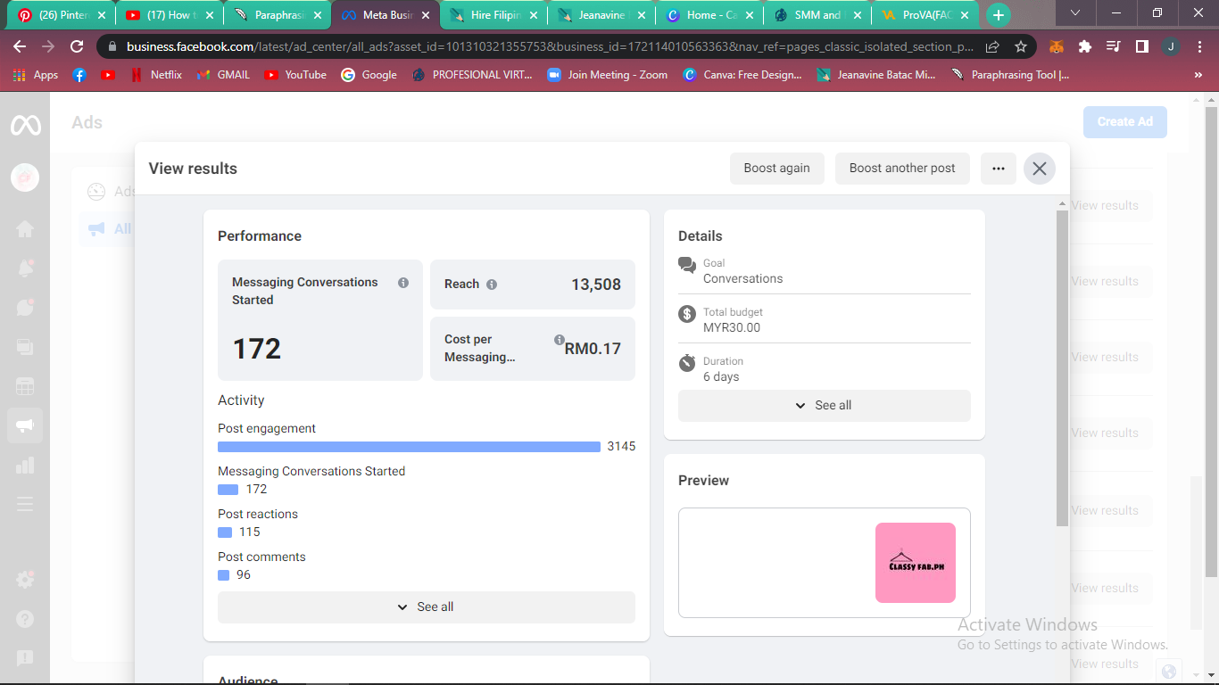The image size is (1219, 685).
Task: Click the Post reactions bar
Action: pyautogui.click(x=225, y=532)
